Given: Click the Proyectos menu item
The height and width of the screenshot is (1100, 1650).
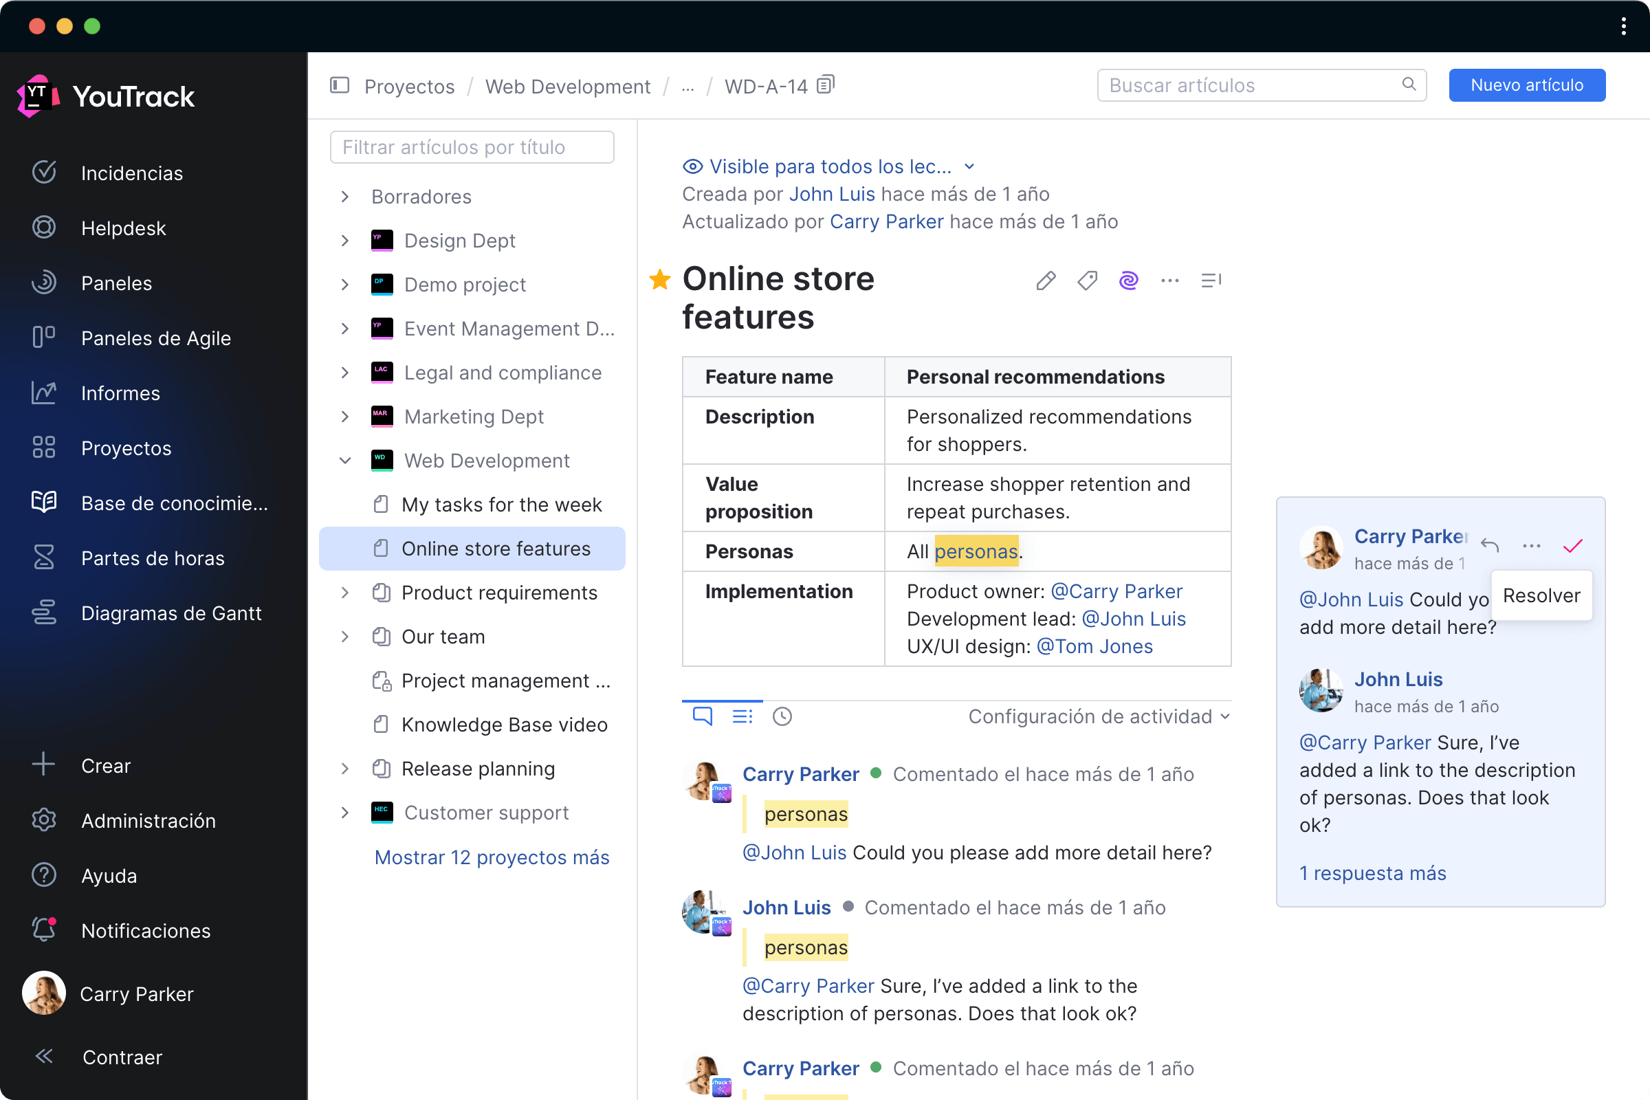Looking at the screenshot, I should [x=124, y=448].
